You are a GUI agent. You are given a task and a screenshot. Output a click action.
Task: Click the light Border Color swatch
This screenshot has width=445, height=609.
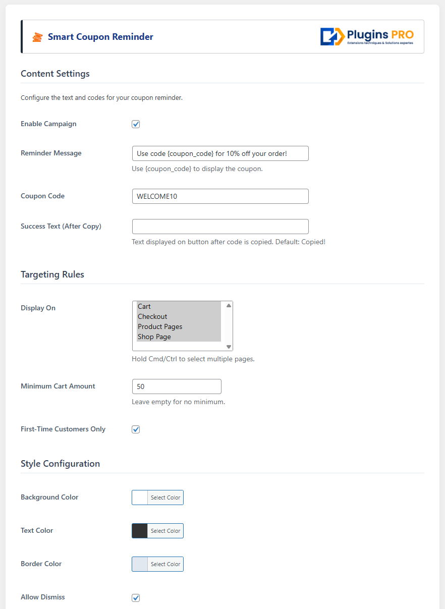click(140, 564)
